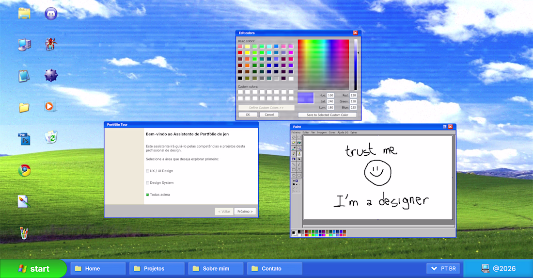Click OK in Edit colors dialog
Viewport: 533px width, 278px height.
(248, 114)
